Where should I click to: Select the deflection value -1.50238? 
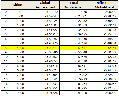tap(103, 52)
